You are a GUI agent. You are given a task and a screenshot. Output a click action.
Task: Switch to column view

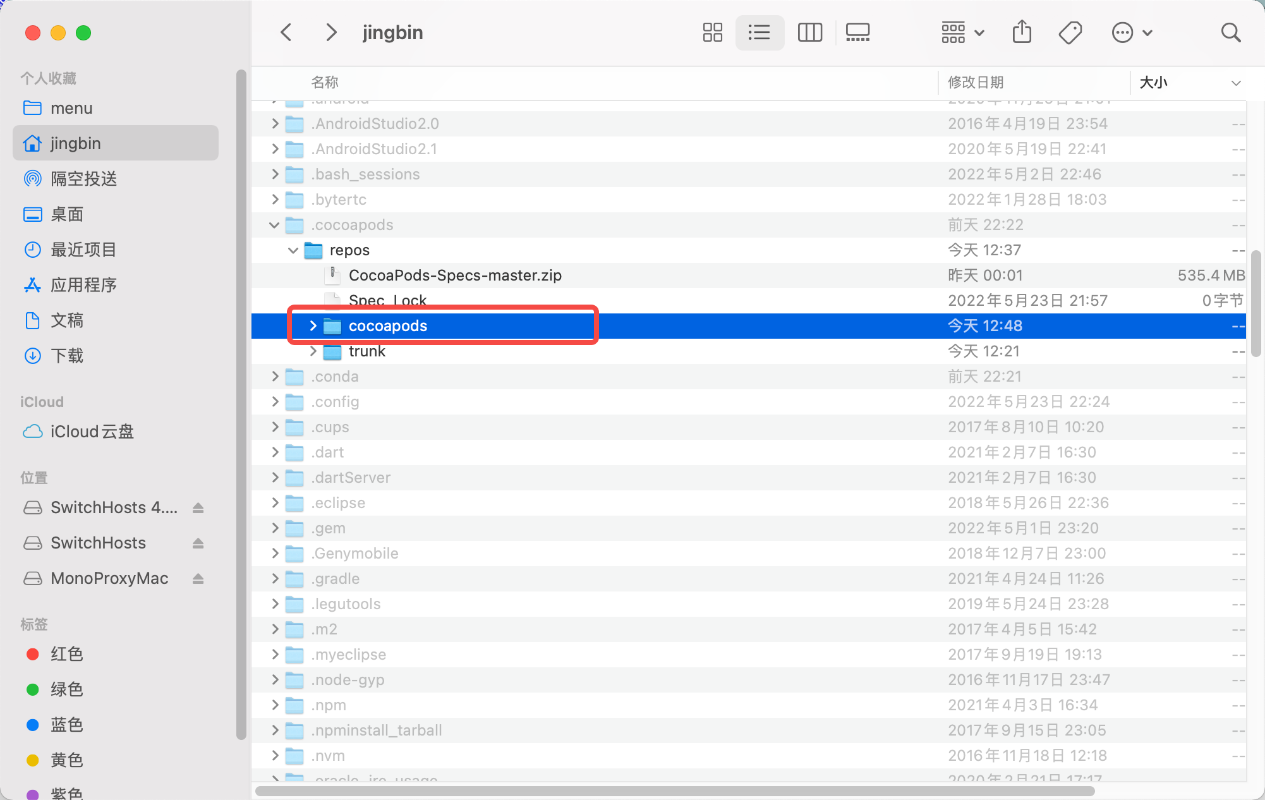(x=809, y=32)
